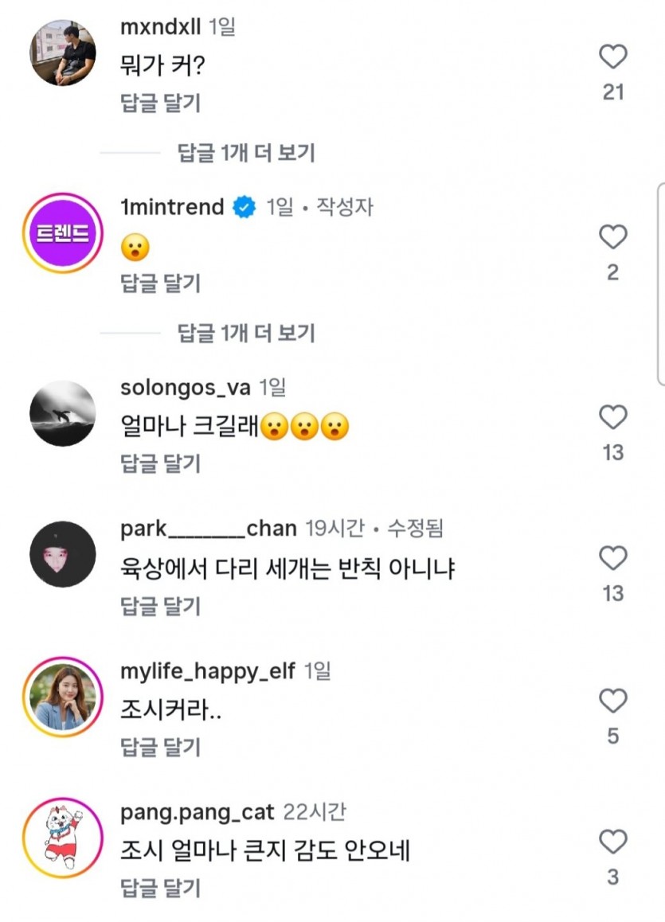Open the pang.pang_cat username link
Screen dimensions: 665x922
pos(197,812)
